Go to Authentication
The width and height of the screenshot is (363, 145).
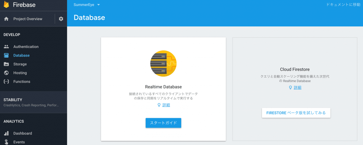point(26,47)
